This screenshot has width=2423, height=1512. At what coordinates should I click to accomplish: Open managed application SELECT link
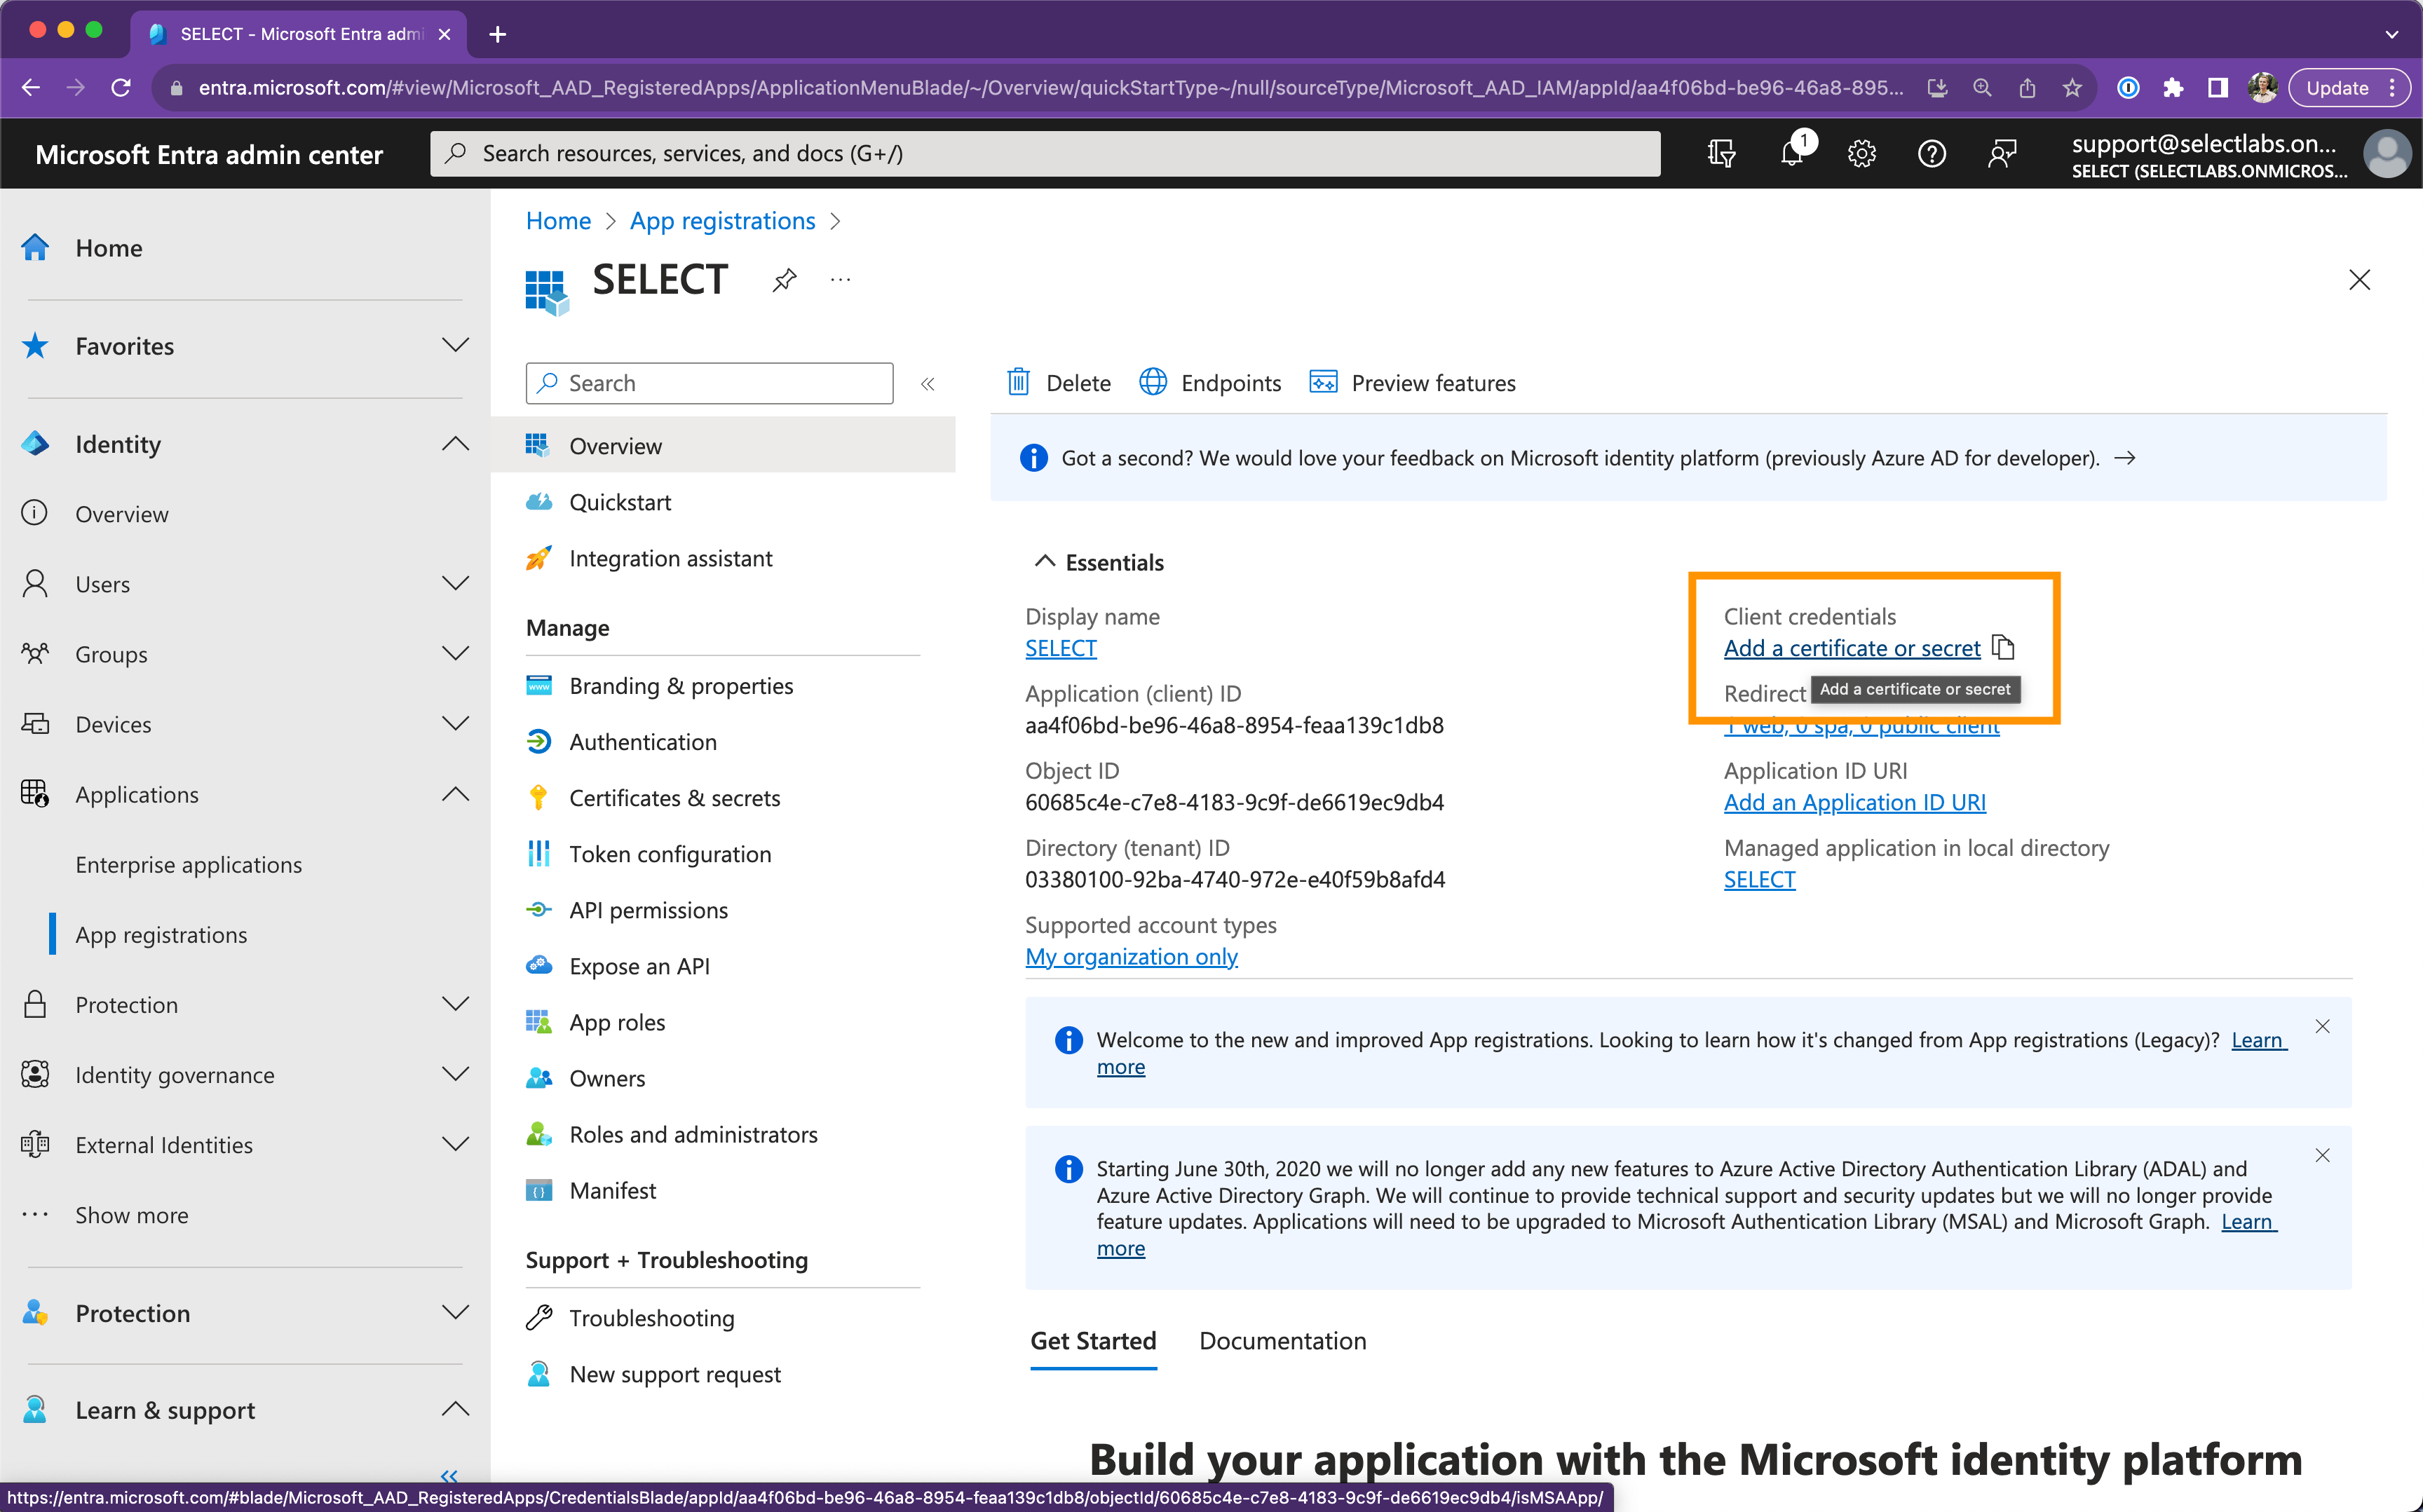point(1759,879)
